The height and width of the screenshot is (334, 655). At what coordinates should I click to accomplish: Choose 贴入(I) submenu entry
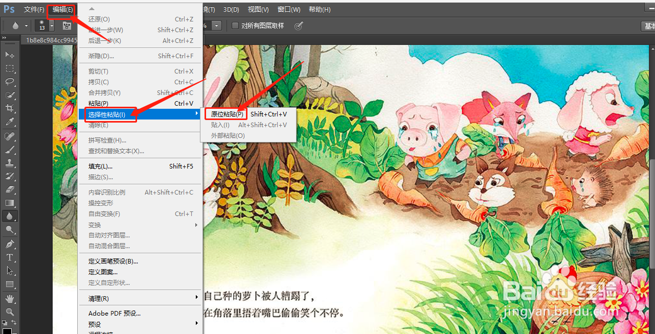pos(248,125)
